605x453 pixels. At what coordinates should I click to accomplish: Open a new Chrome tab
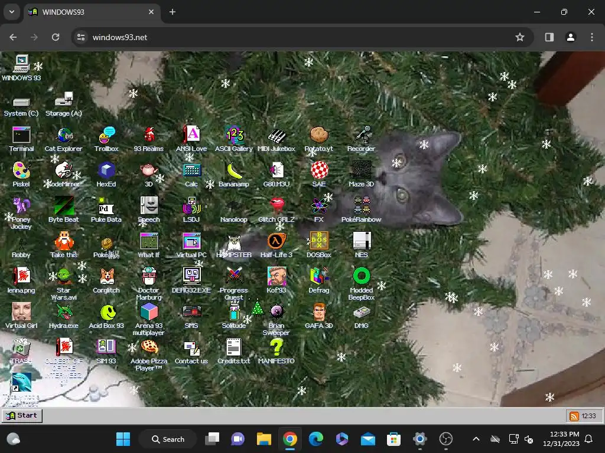point(173,12)
